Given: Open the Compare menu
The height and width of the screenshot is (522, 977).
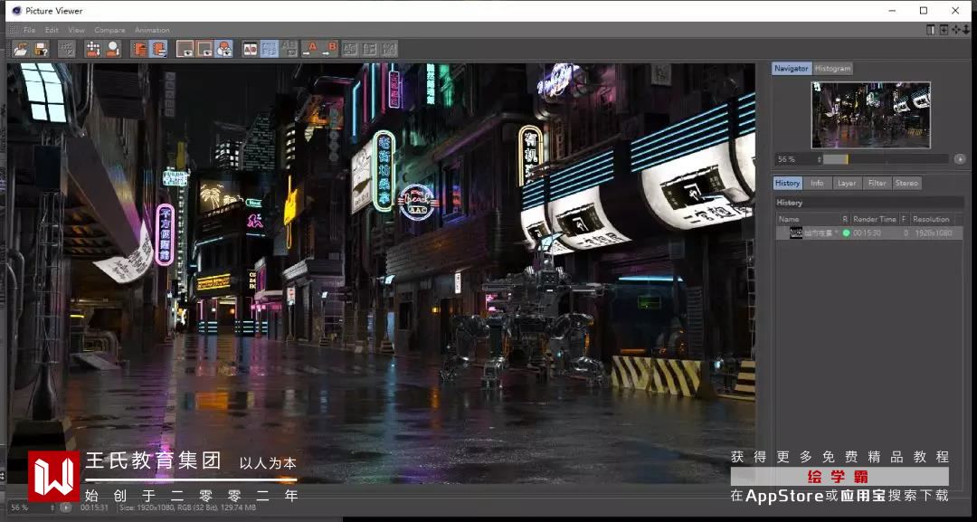Looking at the screenshot, I should click(109, 30).
